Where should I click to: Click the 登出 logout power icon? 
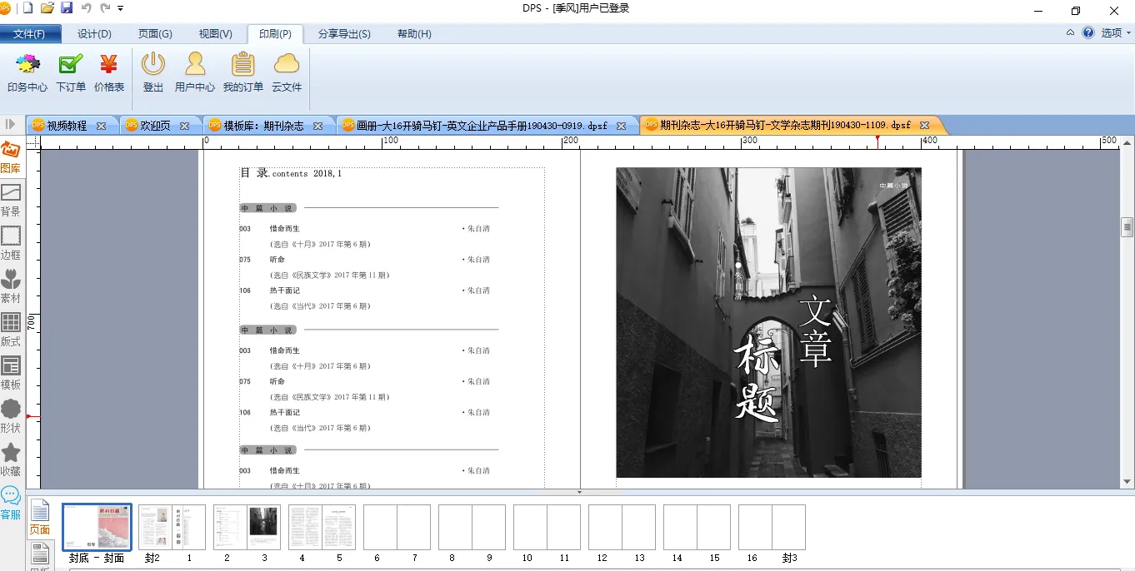[153, 72]
